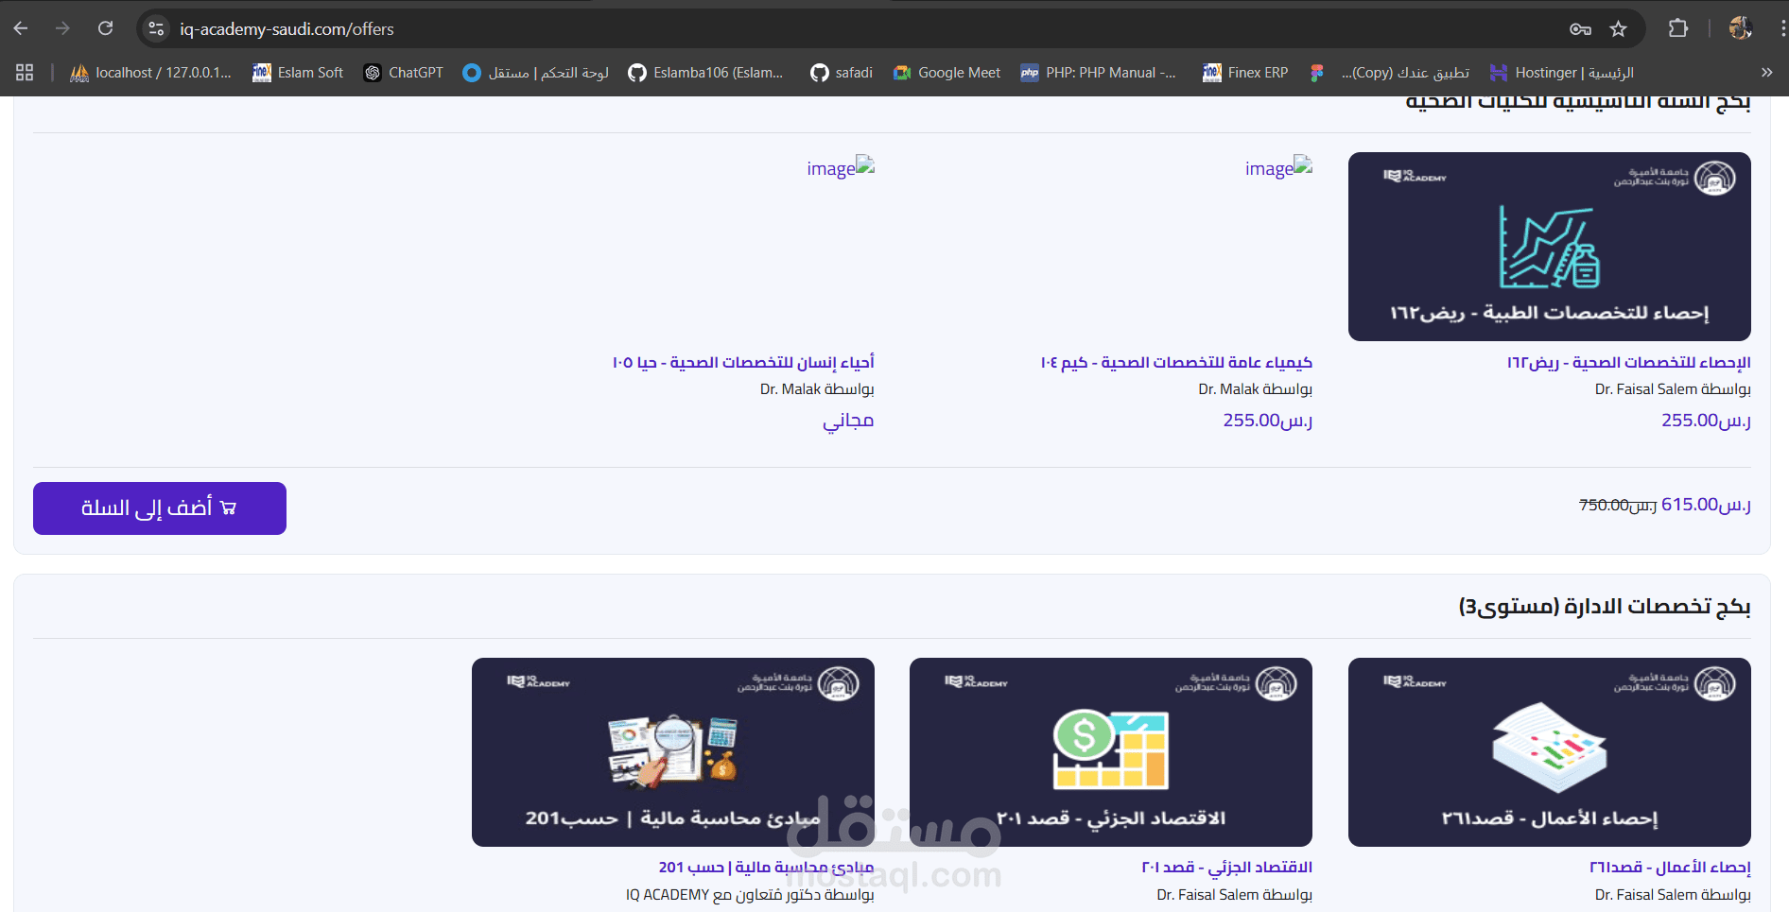Open the Eslam Soft bookmark
The height and width of the screenshot is (912, 1789).
[298, 73]
